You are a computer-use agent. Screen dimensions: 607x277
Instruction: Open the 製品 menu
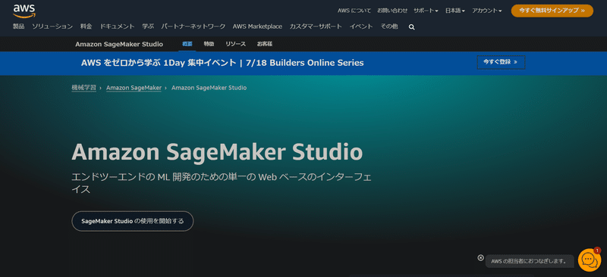[x=18, y=26]
